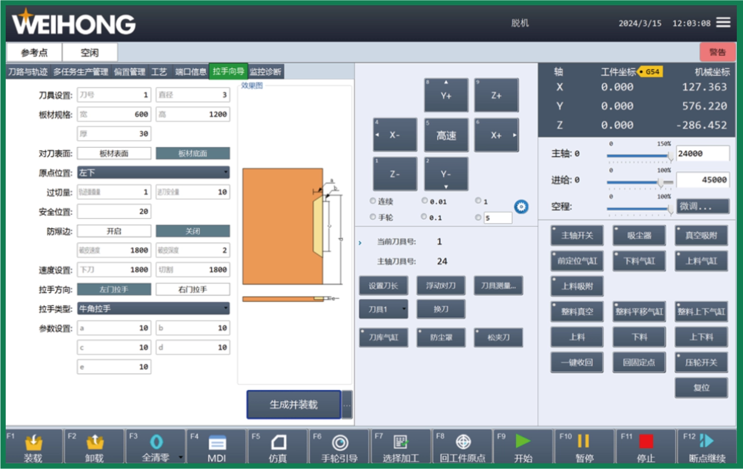This screenshot has height=469, width=743.
Task: Start simulation with the F5 仿真 icon
Action: click(x=278, y=442)
